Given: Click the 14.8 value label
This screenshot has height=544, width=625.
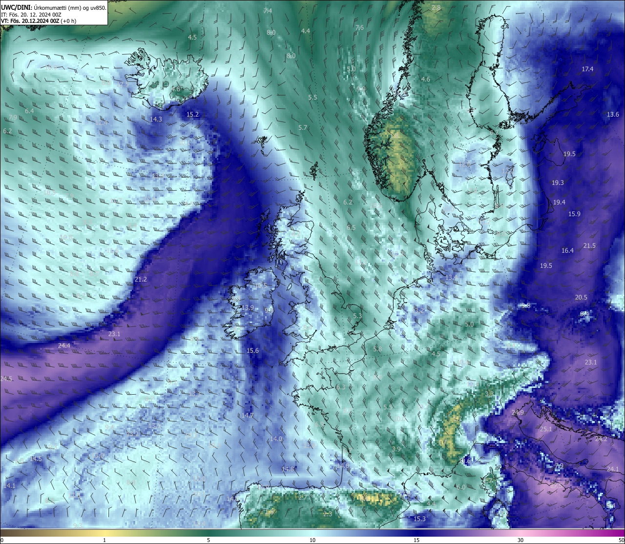Looking at the screenshot, I should pyautogui.click(x=288, y=469).
